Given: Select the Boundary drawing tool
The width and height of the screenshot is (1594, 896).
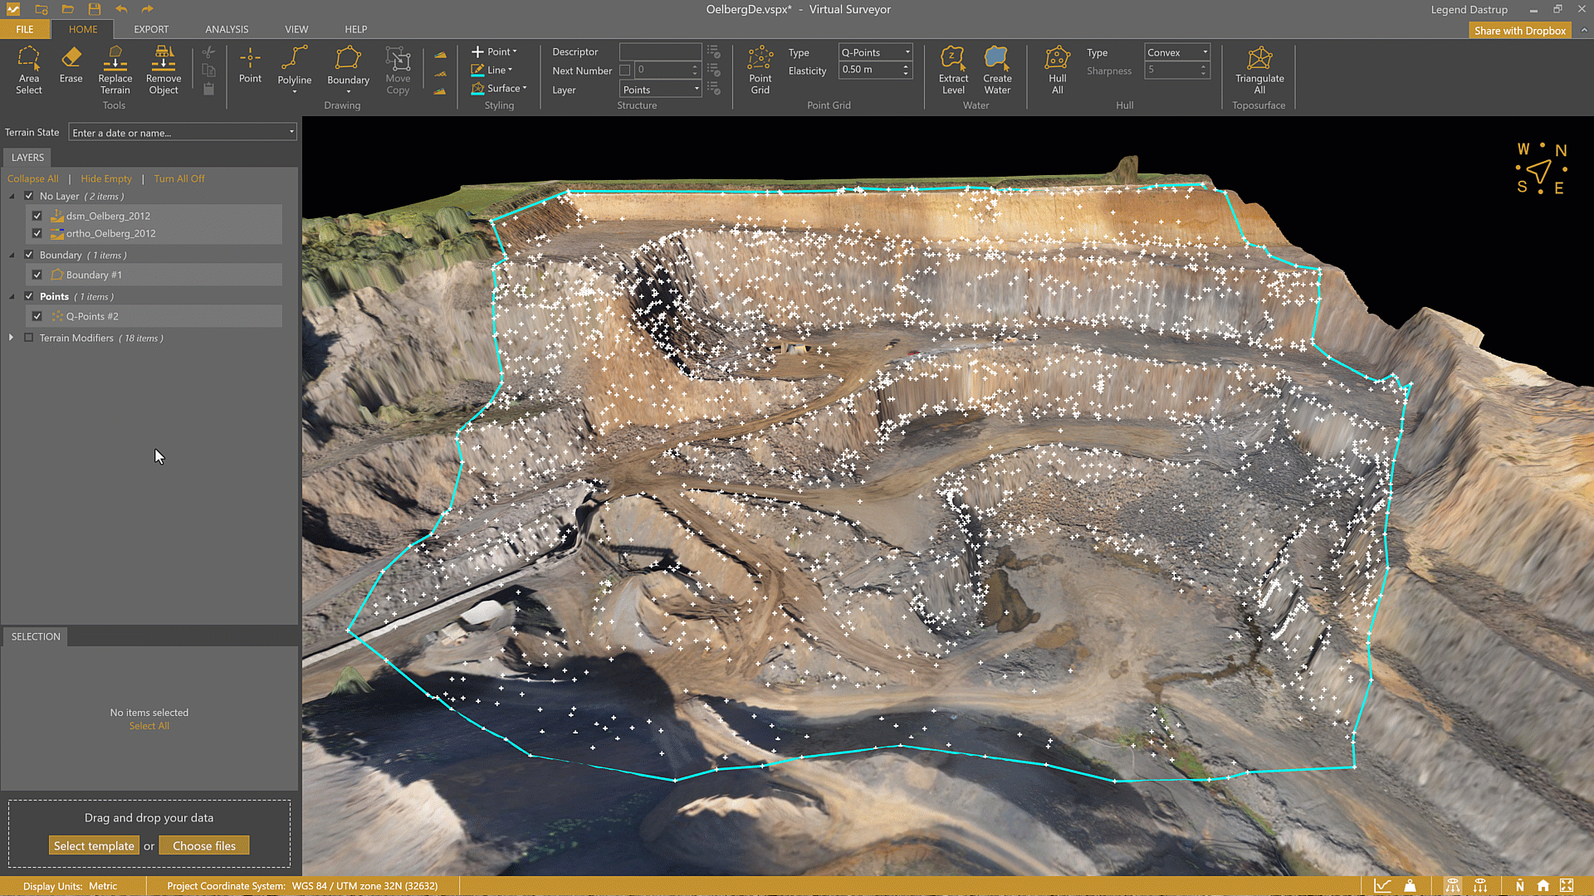Looking at the screenshot, I should point(348,66).
